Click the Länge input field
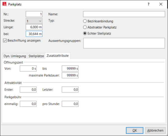 pyautogui.click(x=34, y=27)
